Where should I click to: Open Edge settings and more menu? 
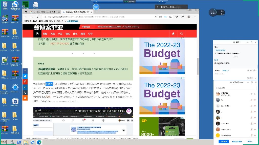[195, 17]
